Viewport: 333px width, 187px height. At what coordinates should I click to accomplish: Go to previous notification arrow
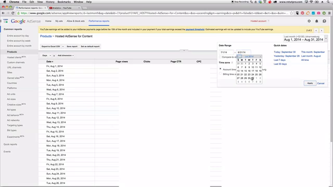point(316,31)
